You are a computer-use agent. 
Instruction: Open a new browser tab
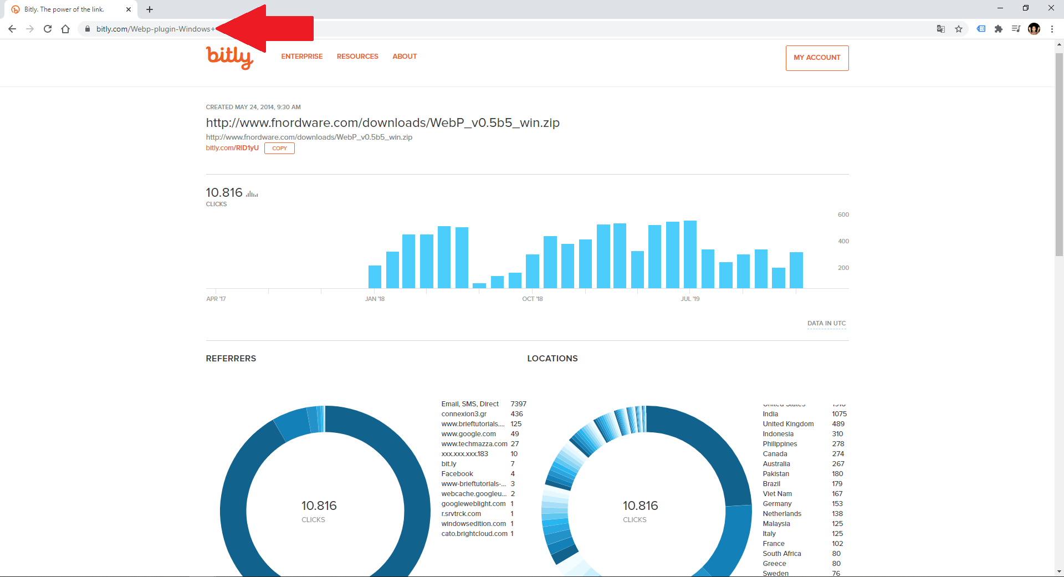tap(150, 9)
